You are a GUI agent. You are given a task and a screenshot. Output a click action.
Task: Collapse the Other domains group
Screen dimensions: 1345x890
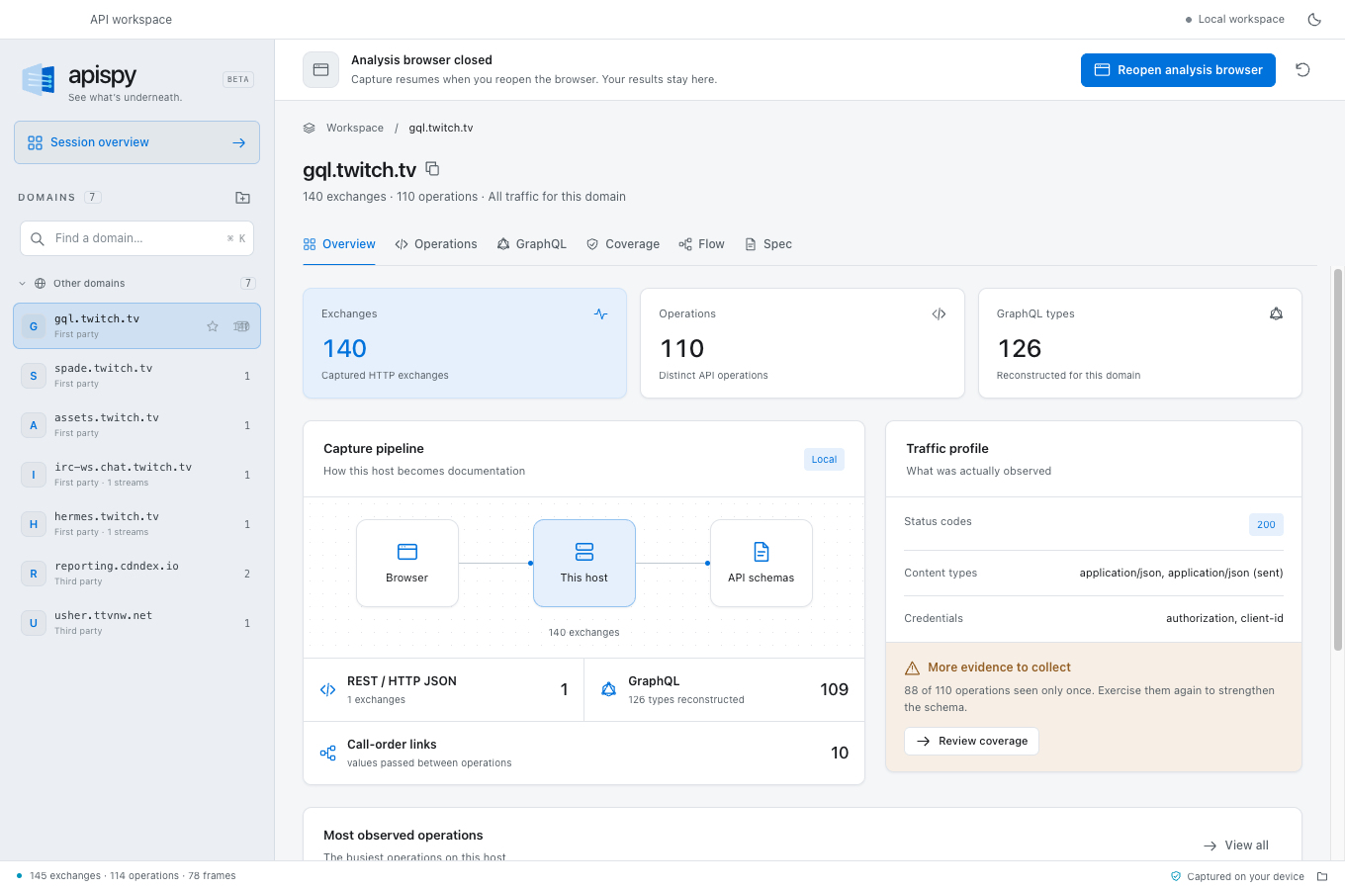click(x=23, y=284)
